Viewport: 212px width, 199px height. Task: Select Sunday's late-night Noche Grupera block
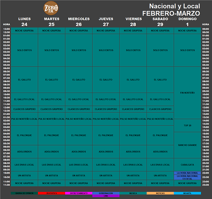pos(187,183)
